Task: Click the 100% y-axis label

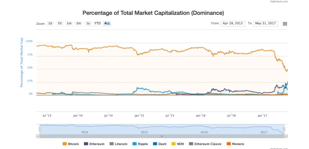Action: (x=29, y=42)
